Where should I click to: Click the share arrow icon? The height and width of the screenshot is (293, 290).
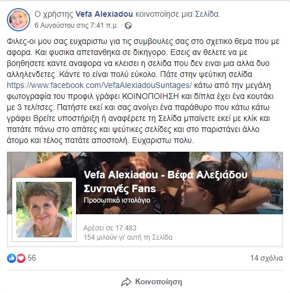pyautogui.click(x=126, y=282)
